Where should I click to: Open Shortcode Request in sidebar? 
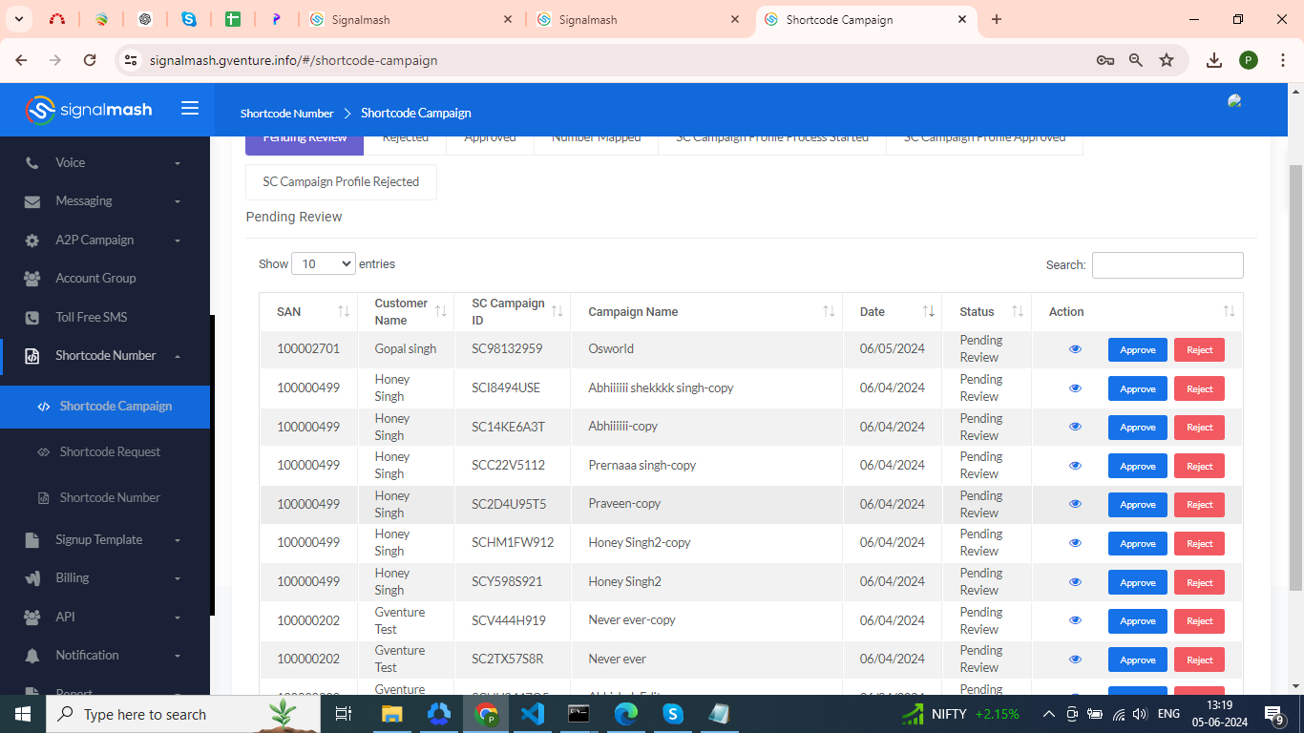(110, 452)
